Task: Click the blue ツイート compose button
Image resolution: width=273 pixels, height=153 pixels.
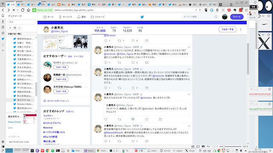Action: coord(237,17)
